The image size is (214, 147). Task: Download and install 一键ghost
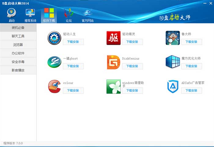(x=73, y=66)
